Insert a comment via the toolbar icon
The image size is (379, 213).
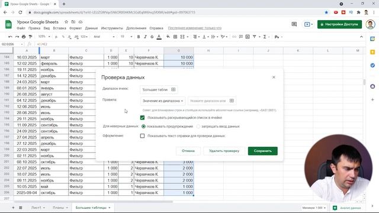(241, 37)
